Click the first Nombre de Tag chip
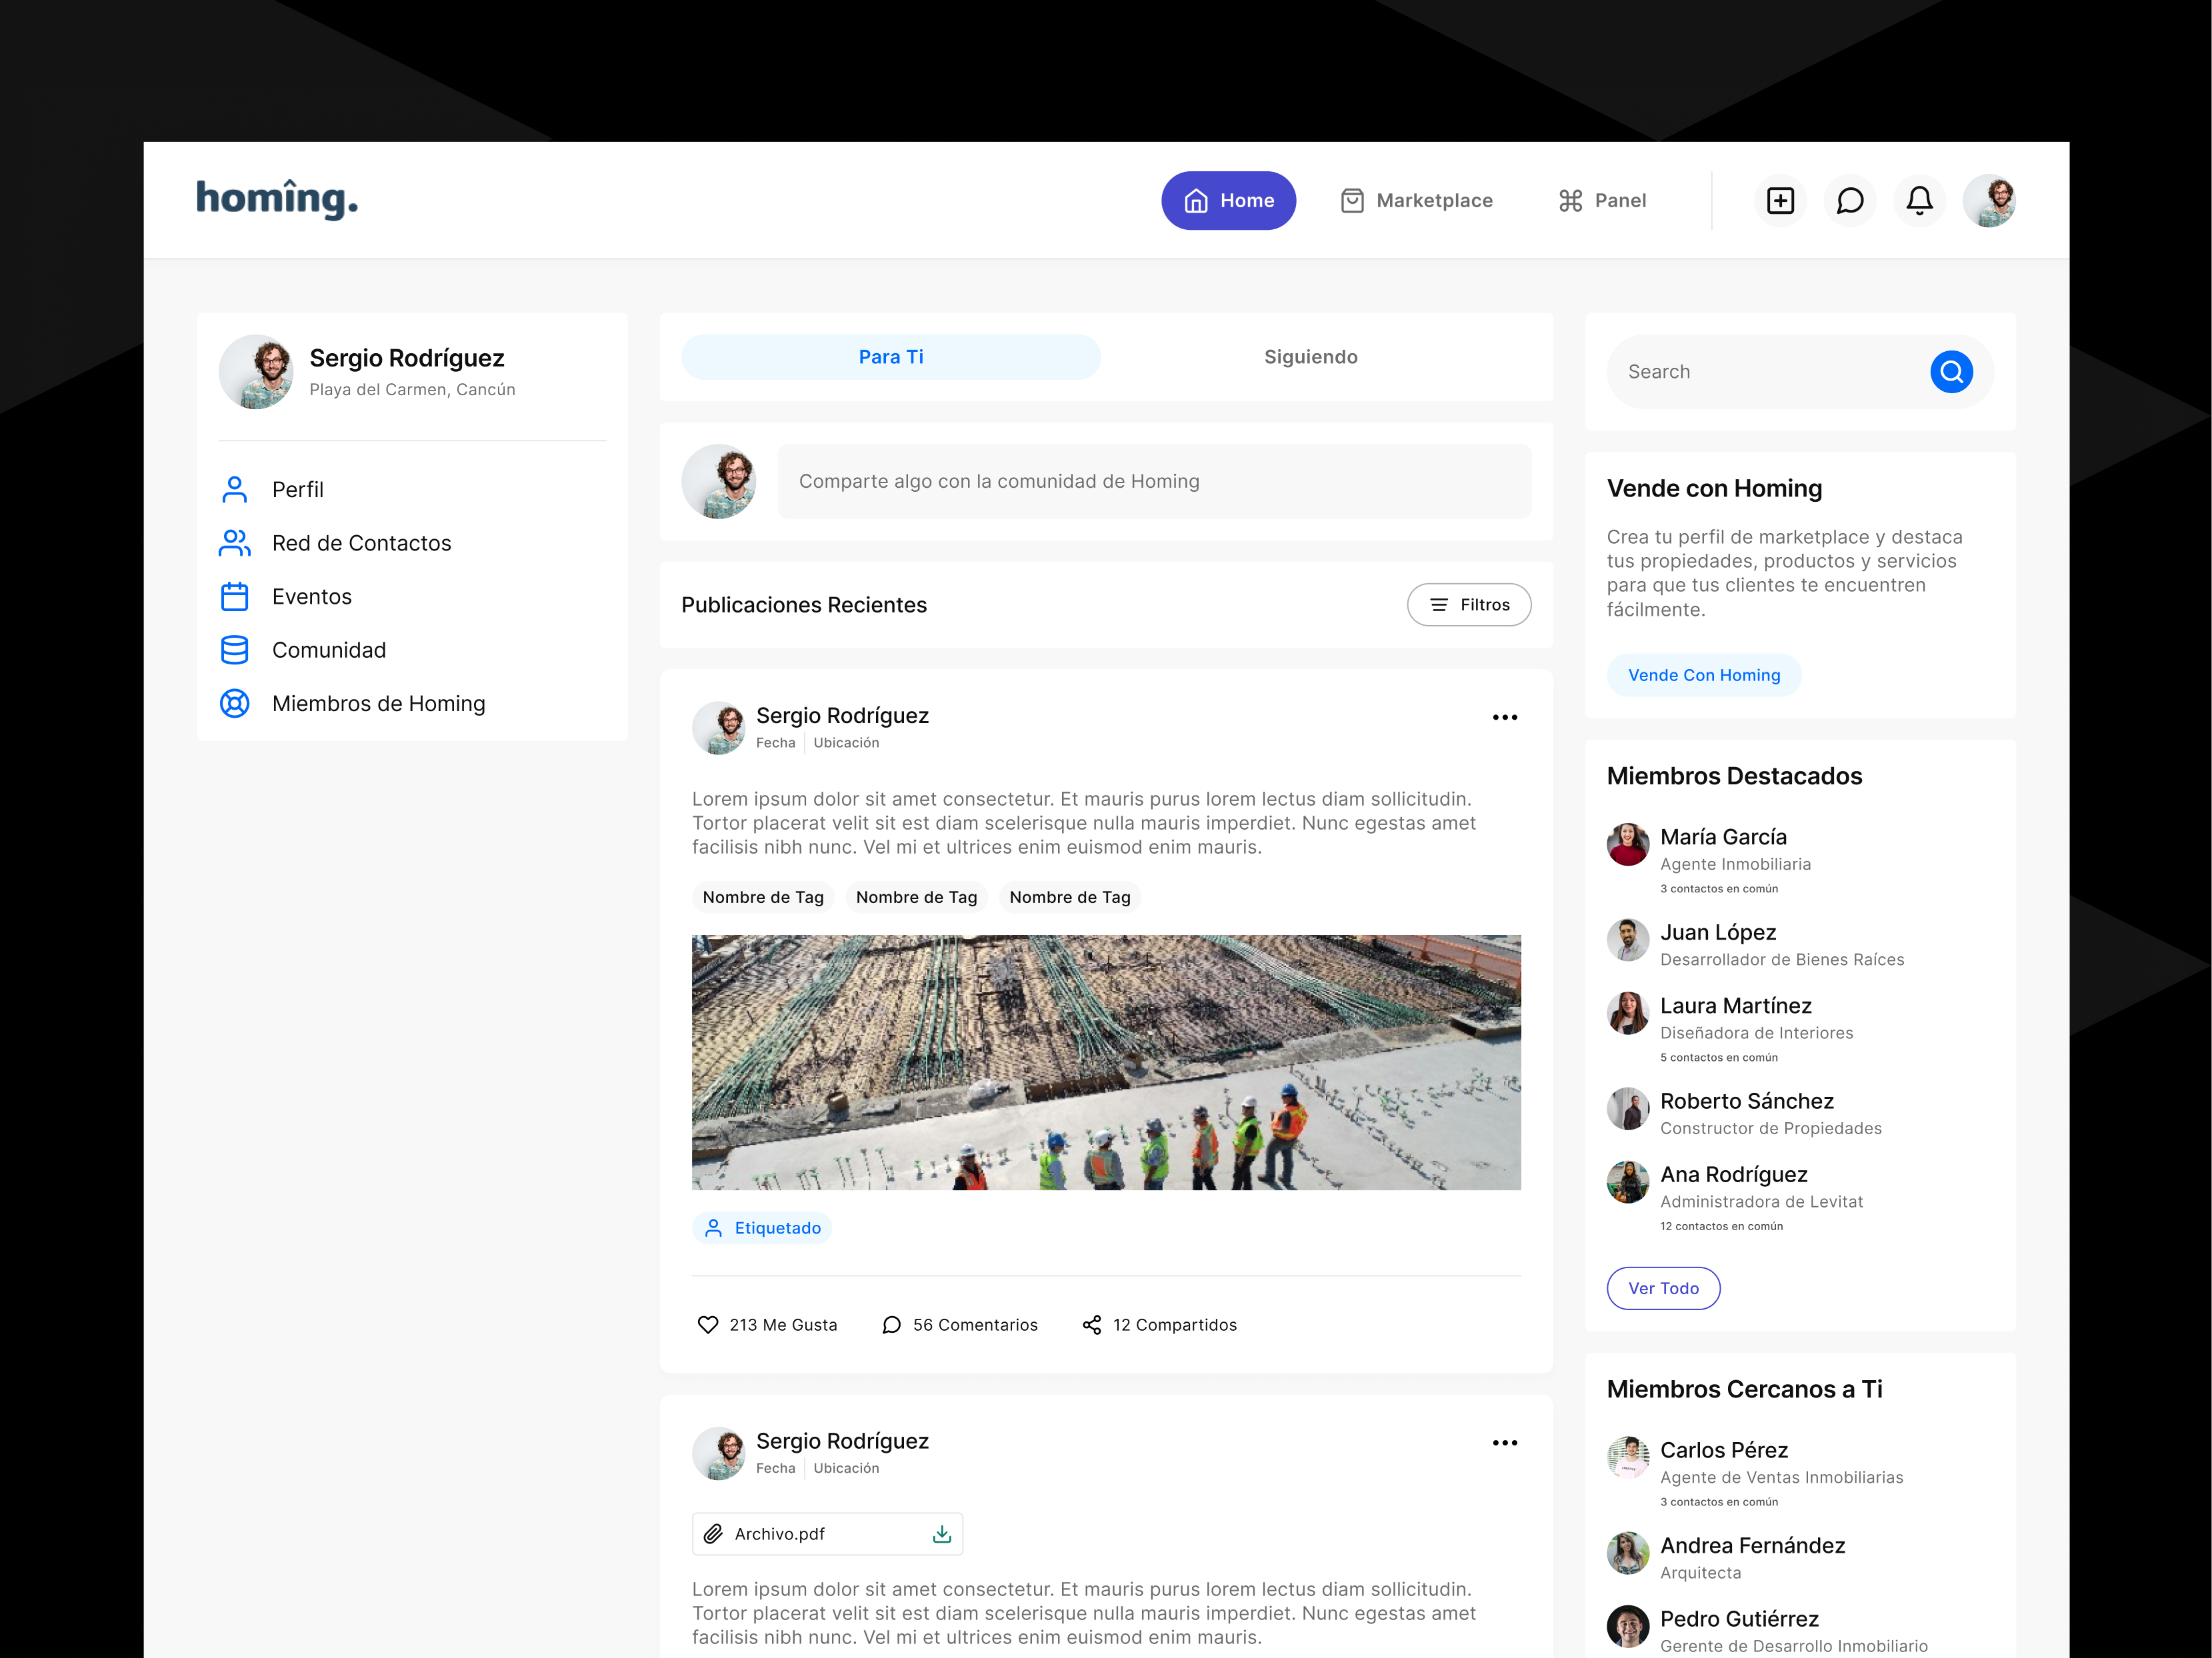This screenshot has width=2212, height=1658. (x=763, y=898)
